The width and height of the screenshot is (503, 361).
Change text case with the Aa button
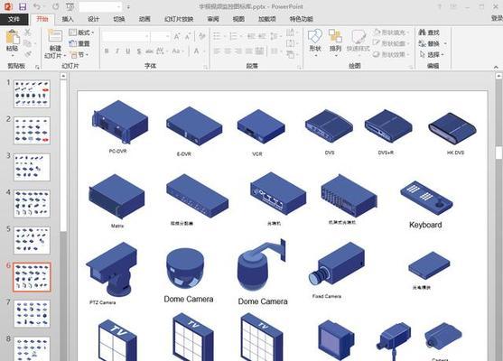(x=177, y=51)
